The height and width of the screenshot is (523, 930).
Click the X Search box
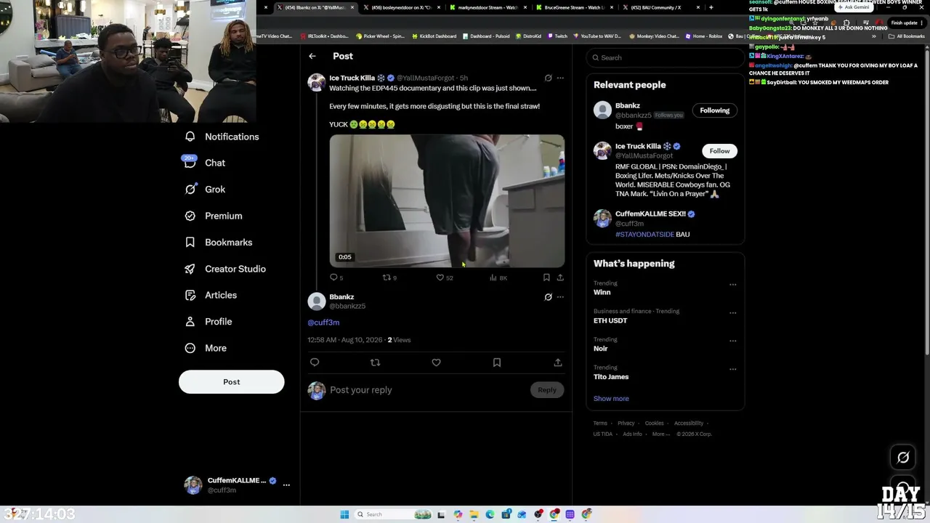coord(665,57)
